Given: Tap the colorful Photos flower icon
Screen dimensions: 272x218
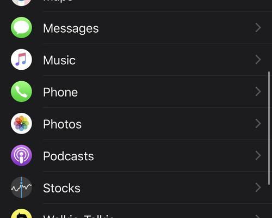Looking at the screenshot, I should tap(21, 124).
